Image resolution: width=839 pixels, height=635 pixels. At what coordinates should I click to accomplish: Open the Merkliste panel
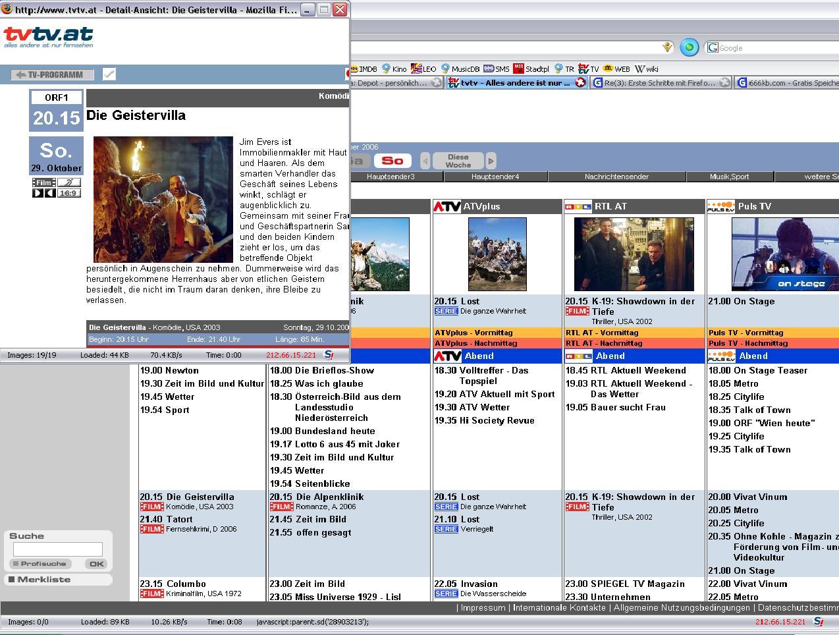coord(58,580)
